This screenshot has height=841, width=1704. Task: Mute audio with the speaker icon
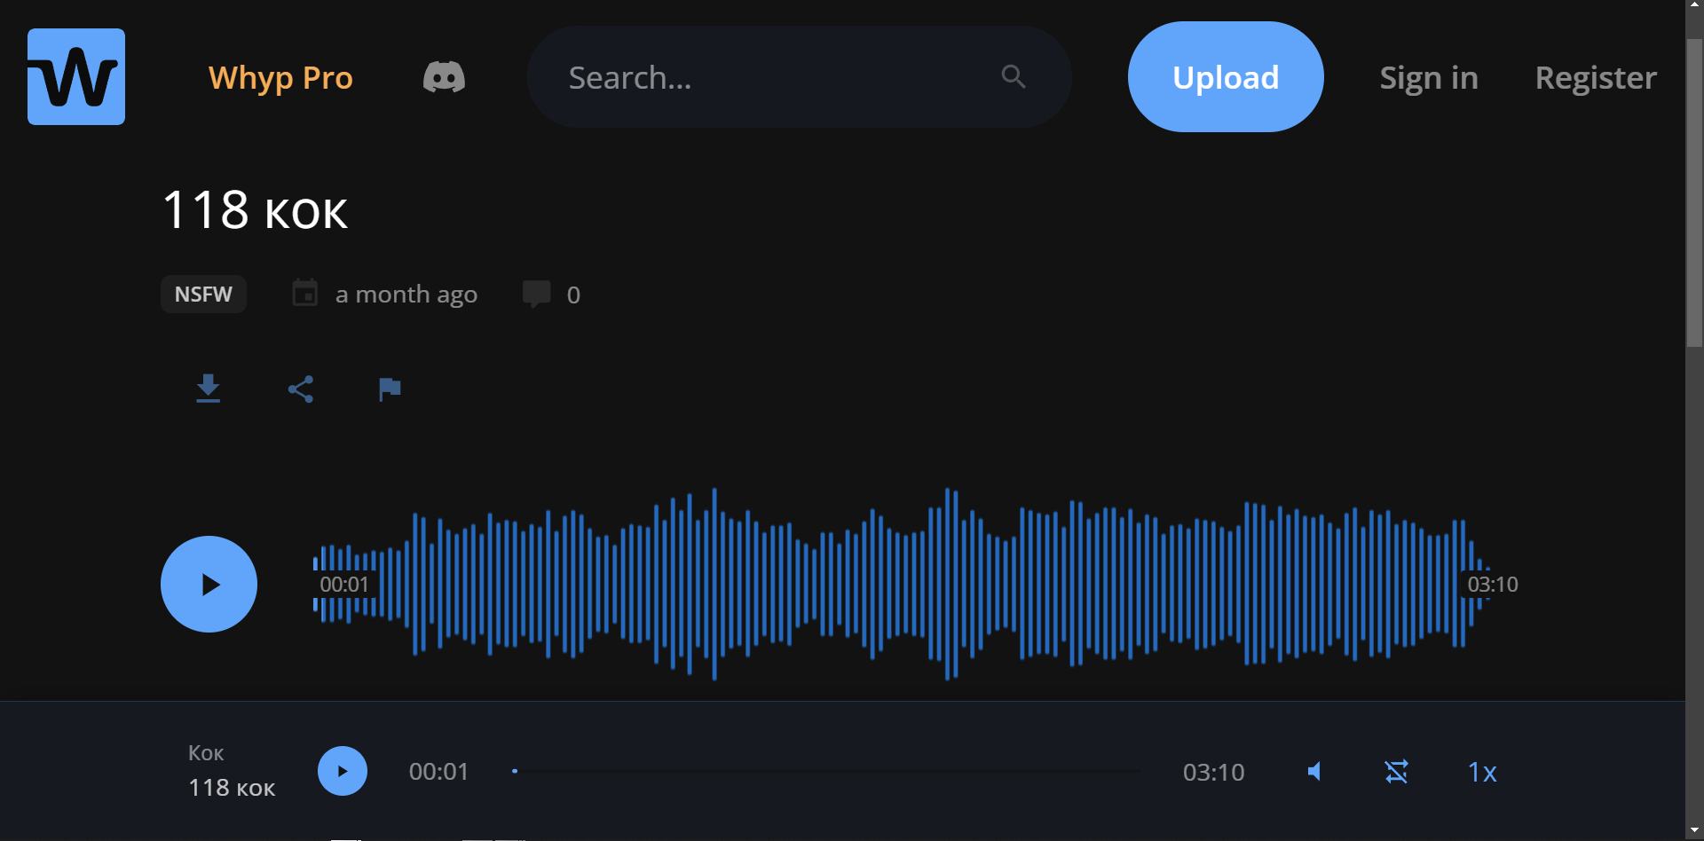(x=1314, y=772)
